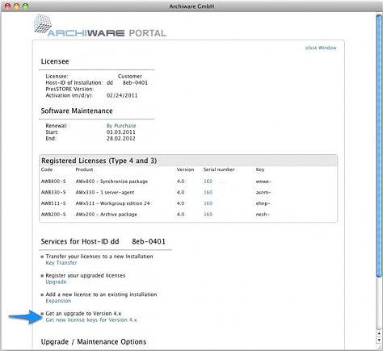Click Version 4.0 in the AWB800-S row
383x351 pixels.
click(181, 182)
